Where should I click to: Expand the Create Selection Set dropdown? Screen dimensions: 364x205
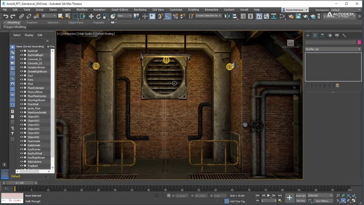coord(208,16)
